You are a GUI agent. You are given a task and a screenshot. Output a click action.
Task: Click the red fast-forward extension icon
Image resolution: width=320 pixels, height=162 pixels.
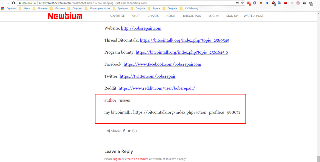tap(285, 3)
